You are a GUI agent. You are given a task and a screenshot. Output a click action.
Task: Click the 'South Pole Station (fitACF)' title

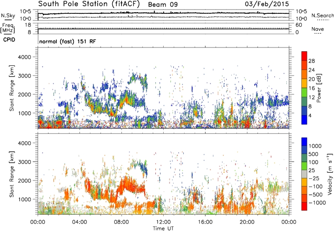pos(89,4)
